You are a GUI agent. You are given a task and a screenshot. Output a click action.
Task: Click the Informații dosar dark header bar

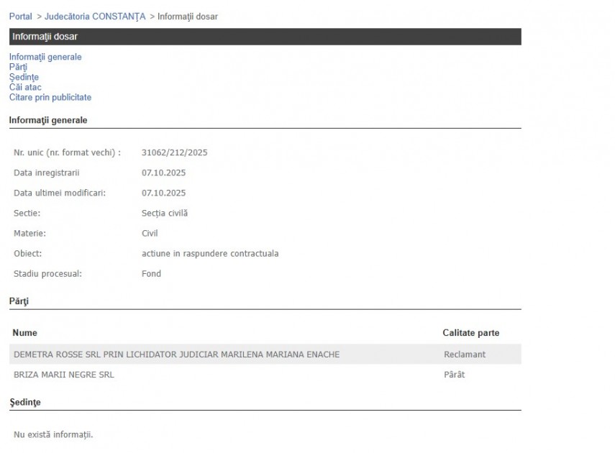pyautogui.click(x=265, y=37)
